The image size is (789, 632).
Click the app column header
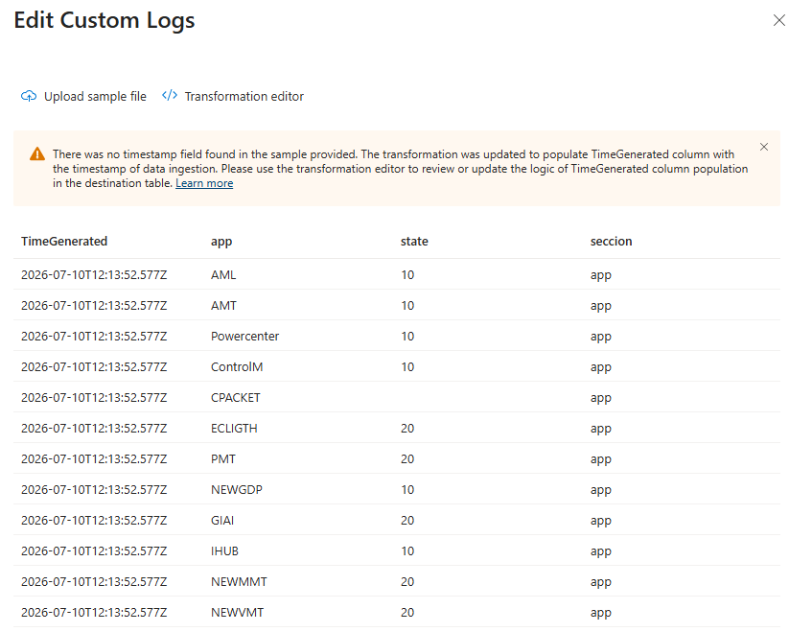click(x=221, y=242)
